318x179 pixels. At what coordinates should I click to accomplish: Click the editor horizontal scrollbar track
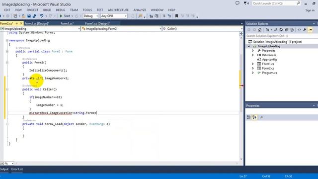tap(127, 164)
